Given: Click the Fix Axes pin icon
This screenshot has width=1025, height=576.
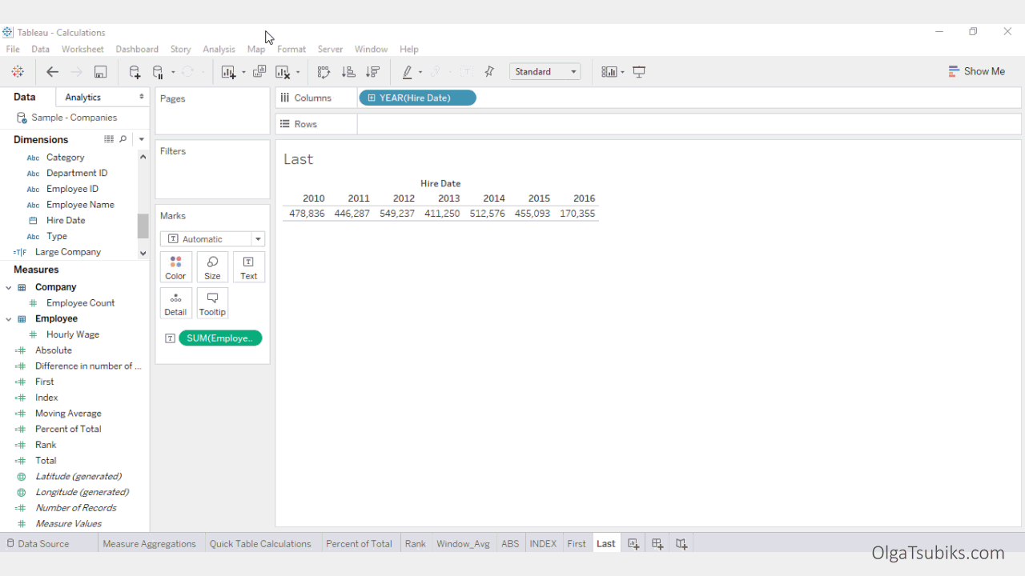Looking at the screenshot, I should pos(489,72).
